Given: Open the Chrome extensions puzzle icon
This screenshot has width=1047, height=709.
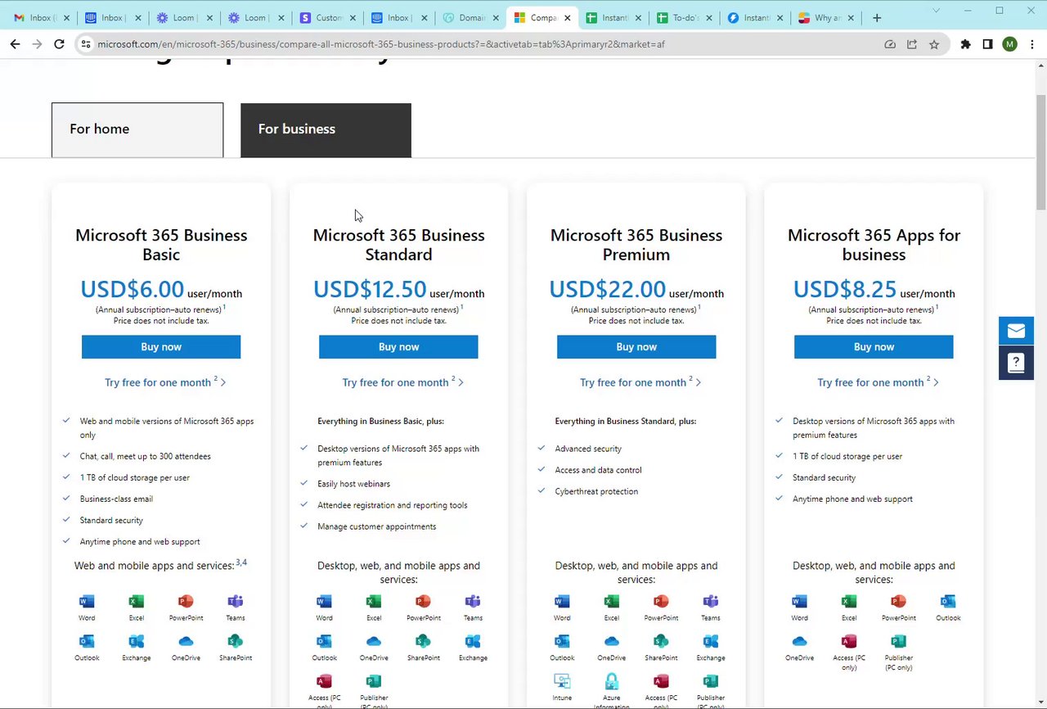Looking at the screenshot, I should (965, 44).
